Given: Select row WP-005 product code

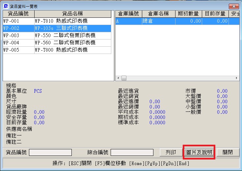Looking at the screenshot, I should [18, 50].
